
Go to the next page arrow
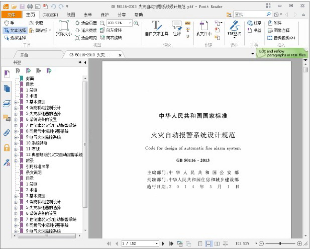[x=164, y=243]
